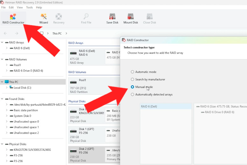Expand the chevron after This PC breadcrumb
This screenshot has width=247, height=165.
point(66,33)
